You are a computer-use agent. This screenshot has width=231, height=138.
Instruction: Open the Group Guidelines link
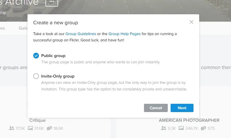coord(81,34)
